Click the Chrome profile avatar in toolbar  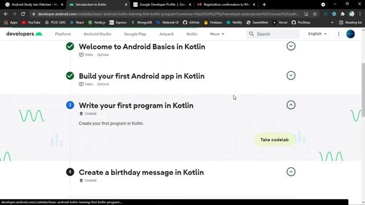pyautogui.click(x=351, y=14)
